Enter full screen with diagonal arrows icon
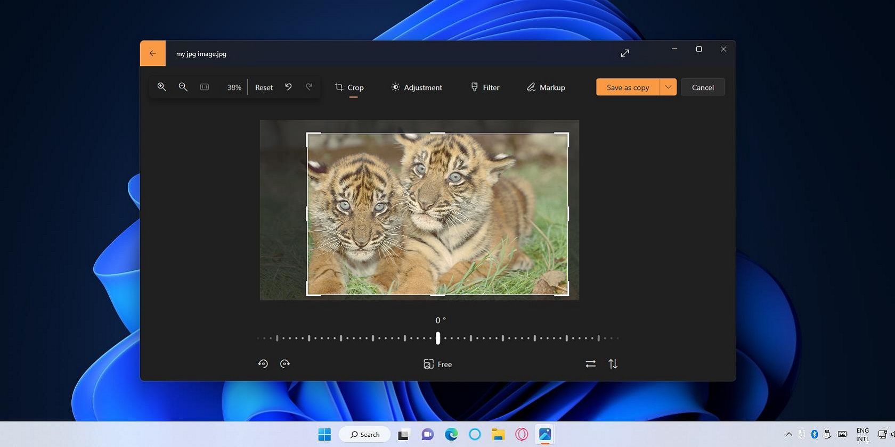The height and width of the screenshot is (447, 895). (625, 53)
